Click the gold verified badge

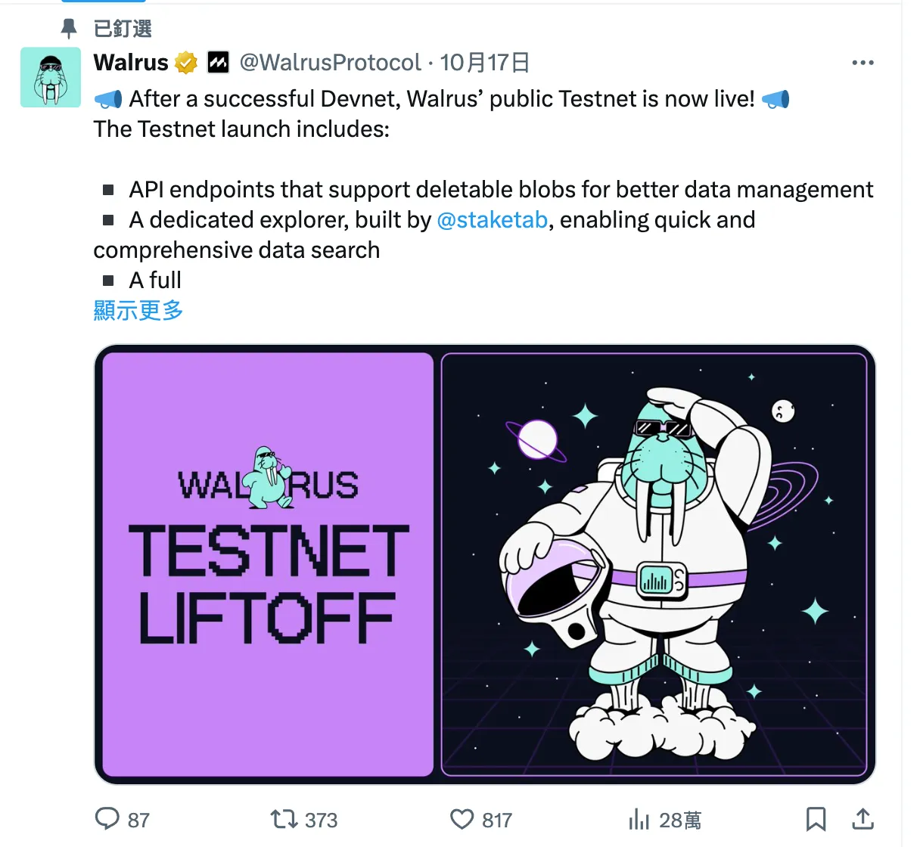click(x=186, y=62)
